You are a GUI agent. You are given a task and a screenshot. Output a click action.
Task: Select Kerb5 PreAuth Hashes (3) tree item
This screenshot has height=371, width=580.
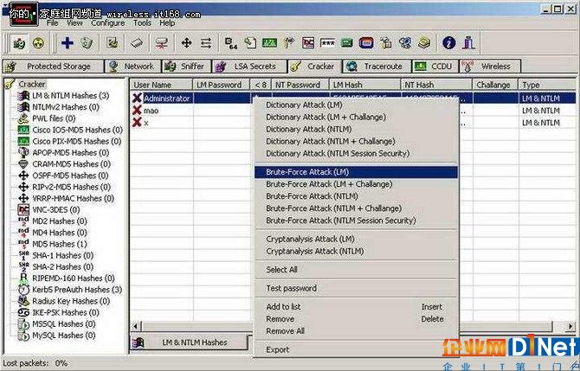click(77, 290)
